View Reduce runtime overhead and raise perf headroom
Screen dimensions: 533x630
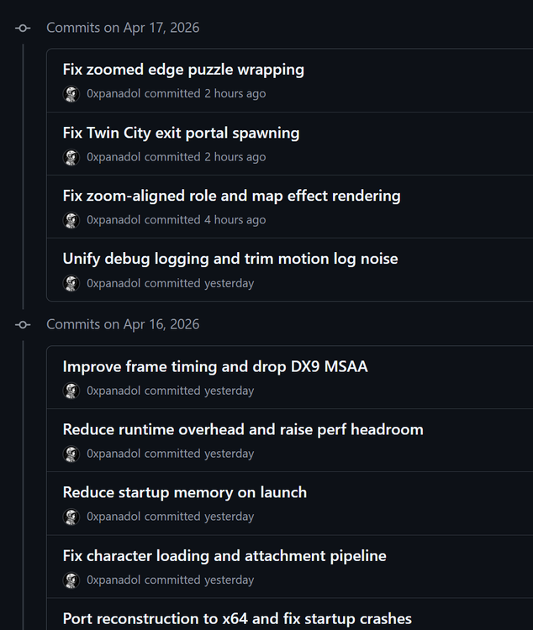pos(243,429)
